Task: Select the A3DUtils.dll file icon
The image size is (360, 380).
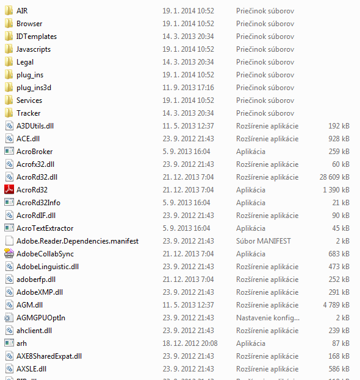Action: (x=9, y=126)
